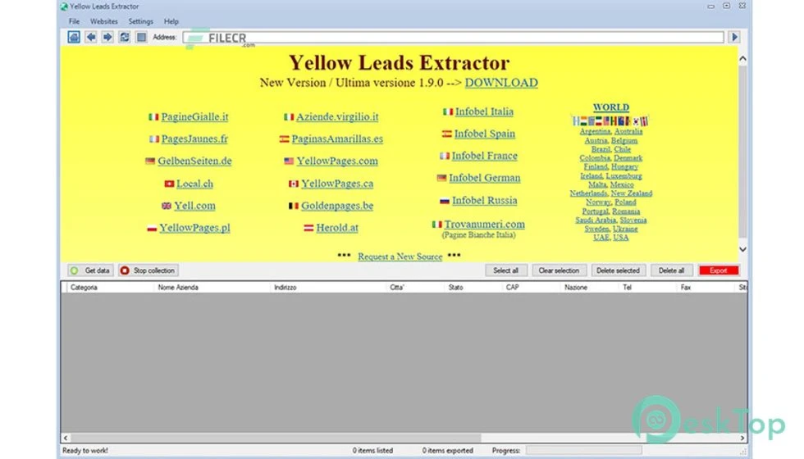Open the Trovanumeri.com link
Screen dimensions: 804x459
coord(485,225)
